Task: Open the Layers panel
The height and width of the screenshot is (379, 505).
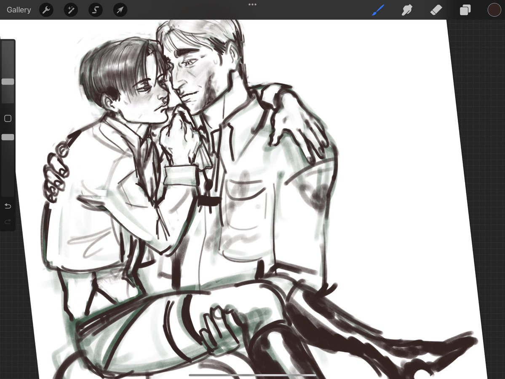Action: pos(465,10)
